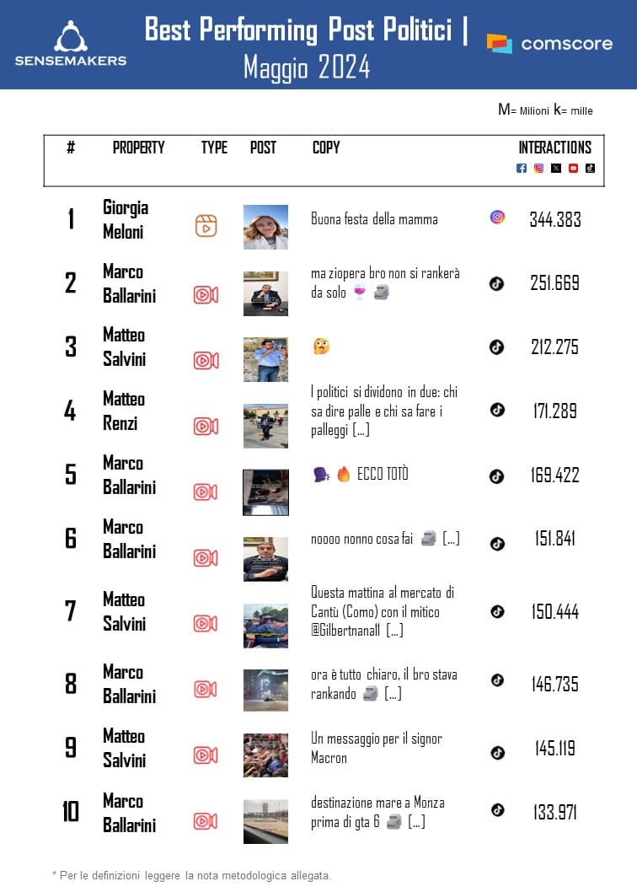Click the video type icon in row 10
This screenshot has height=892, width=637.
point(206,820)
